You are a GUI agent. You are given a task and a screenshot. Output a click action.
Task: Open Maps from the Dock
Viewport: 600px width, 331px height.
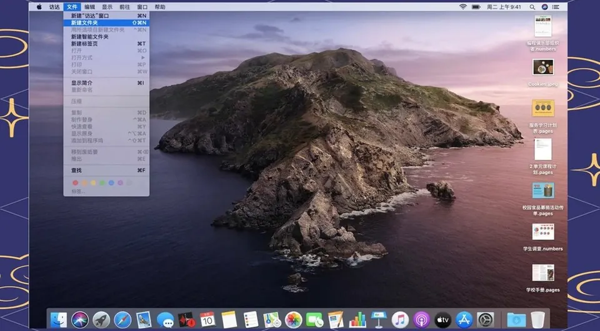[272, 320]
